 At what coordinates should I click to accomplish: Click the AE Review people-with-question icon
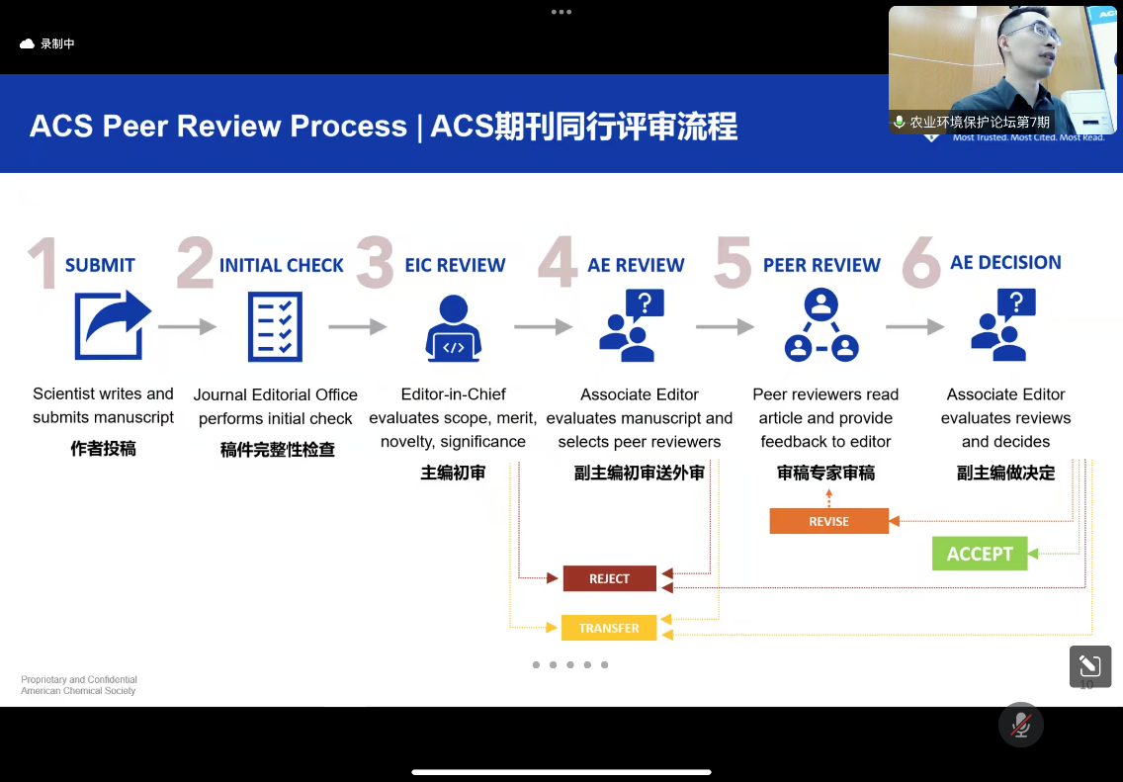tap(631, 325)
